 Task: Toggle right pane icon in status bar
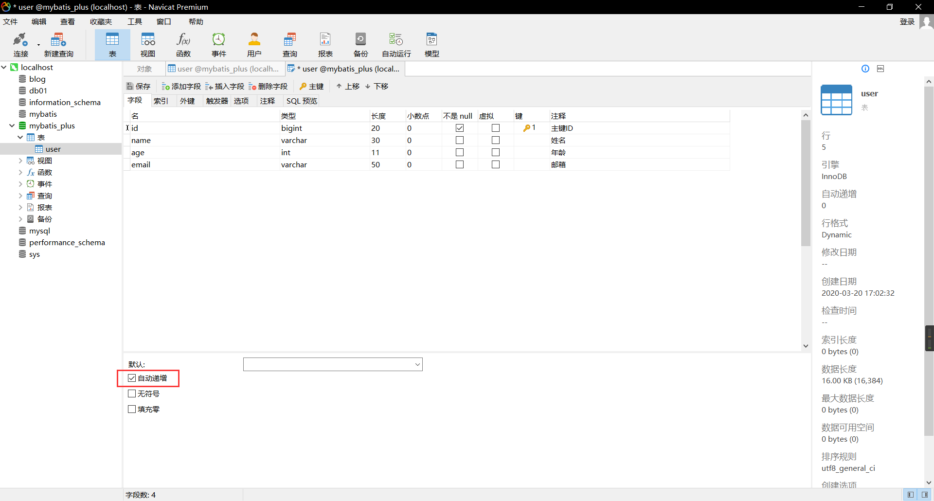click(924, 495)
